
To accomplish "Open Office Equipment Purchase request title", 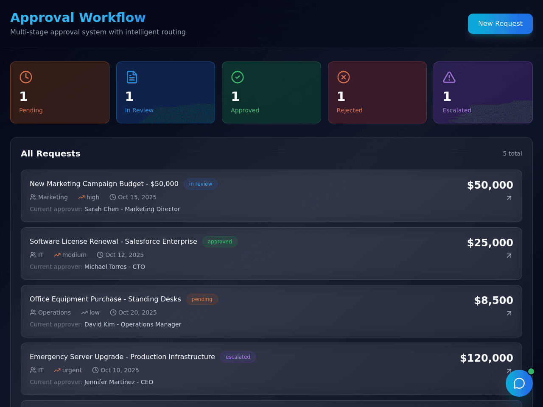I will tap(105, 299).
